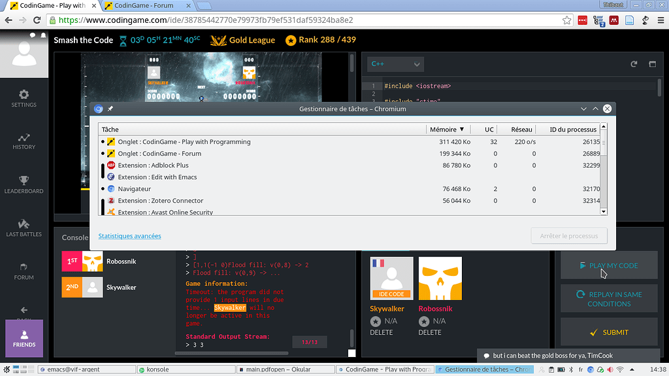This screenshot has height=376, width=669.
Task: Click Replay in Same Conditions
Action: point(609,299)
